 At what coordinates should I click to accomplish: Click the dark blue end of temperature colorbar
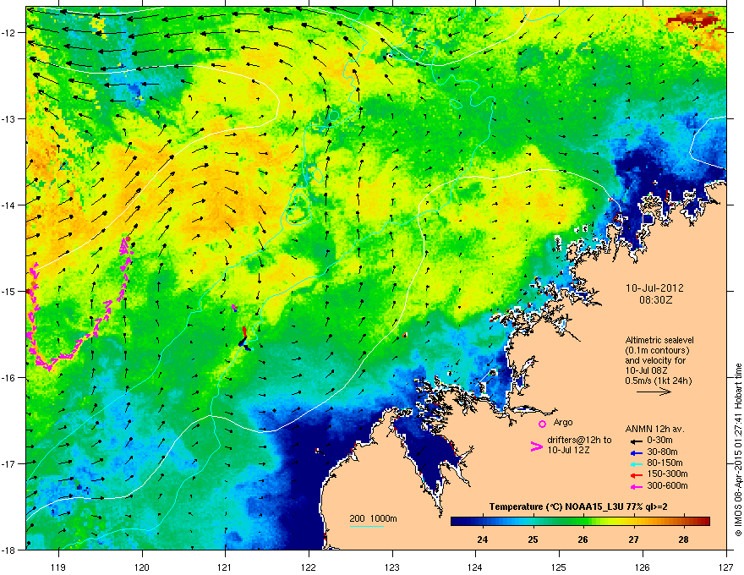(458, 521)
